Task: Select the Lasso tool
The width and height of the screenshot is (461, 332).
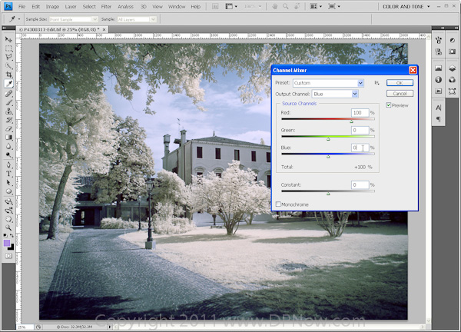Action: coord(8,57)
